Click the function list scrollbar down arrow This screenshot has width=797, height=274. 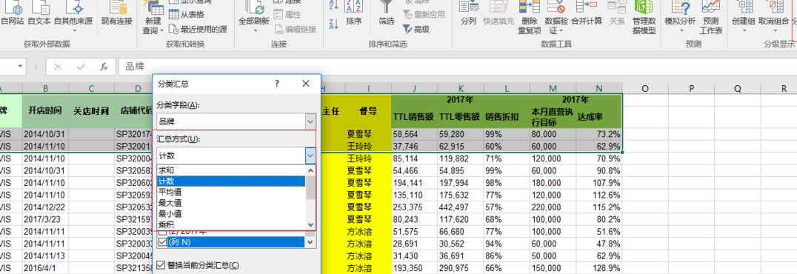click(310, 224)
